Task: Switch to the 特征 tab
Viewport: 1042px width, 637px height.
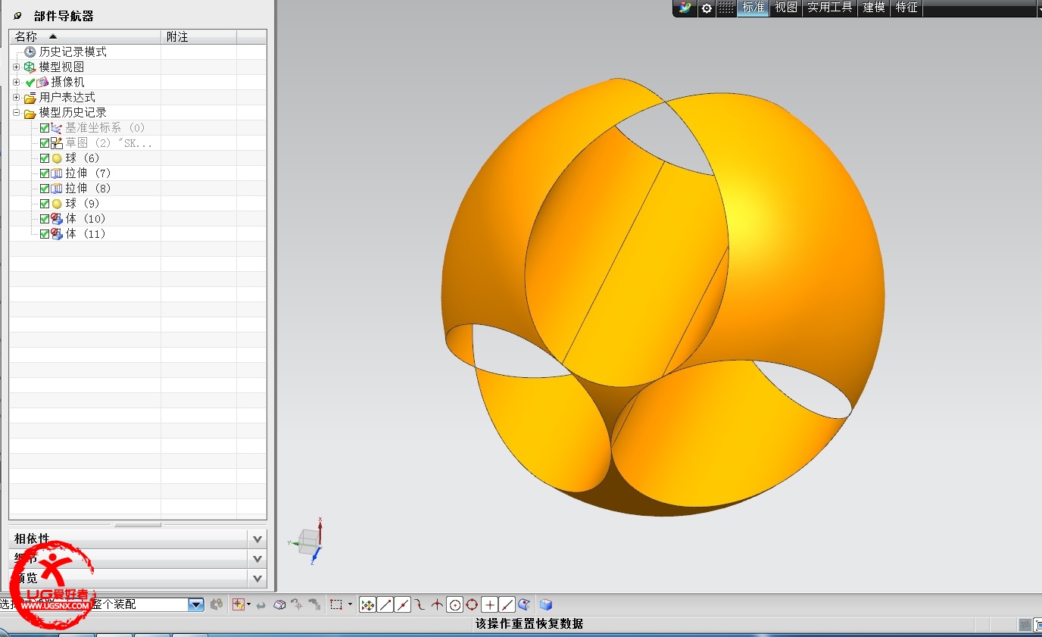Action: (906, 8)
